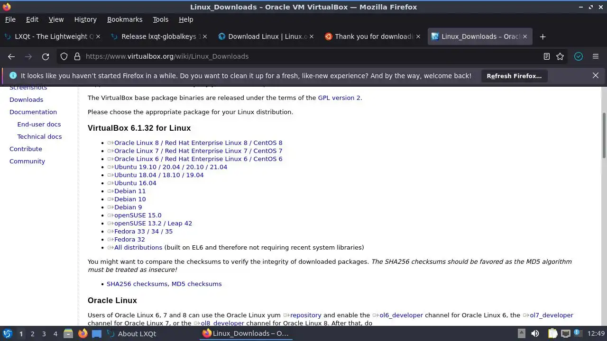View site security padlock information
This screenshot has width=607, height=341.
77,56
